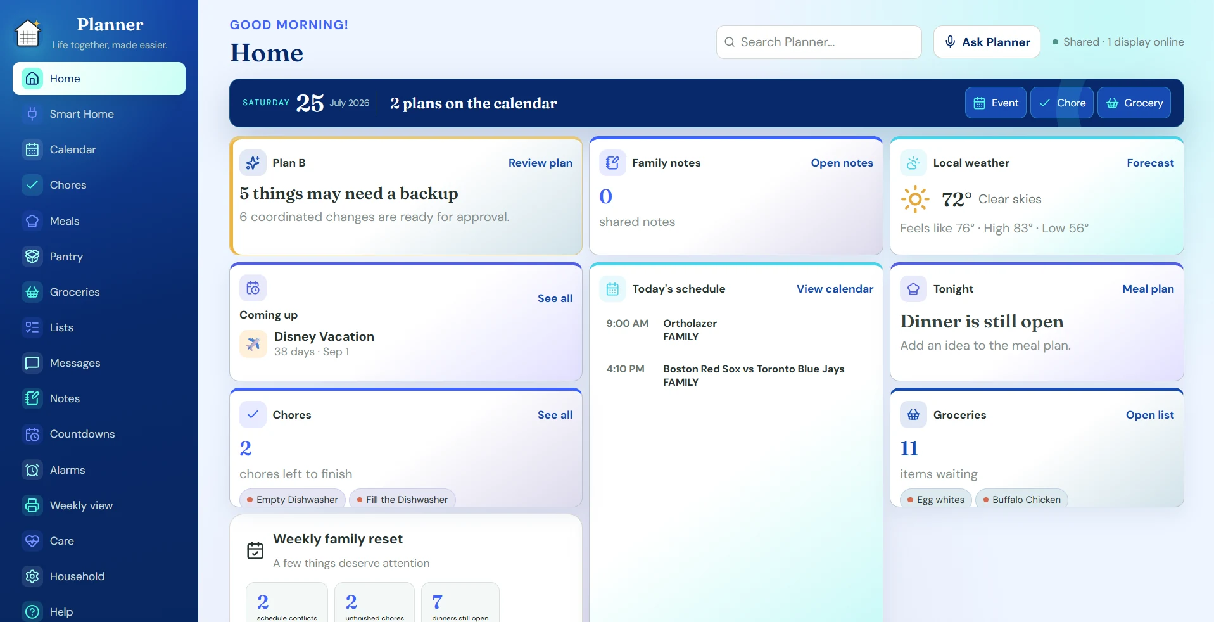Click the Planner house logo icon
Viewport: 1214px width, 622px height.
point(28,33)
